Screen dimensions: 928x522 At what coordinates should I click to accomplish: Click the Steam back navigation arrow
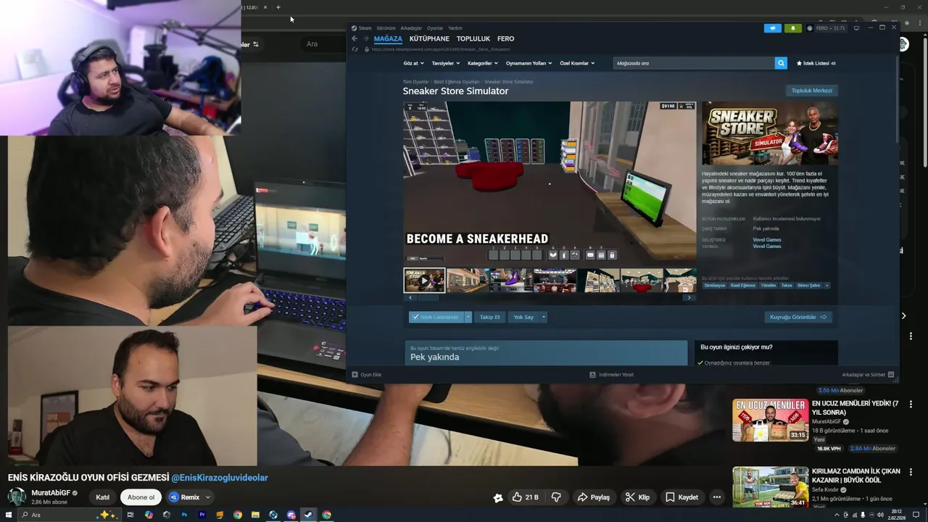point(355,38)
